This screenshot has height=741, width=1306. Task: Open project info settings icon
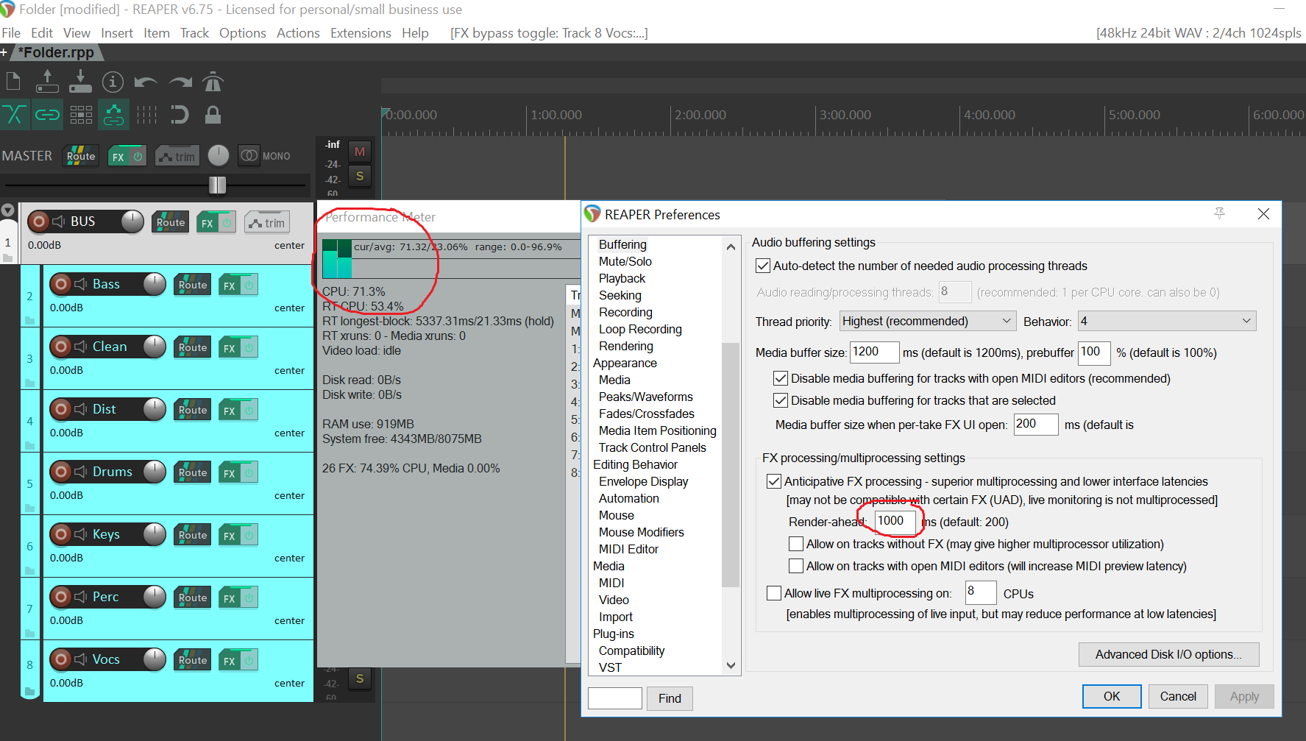point(112,82)
